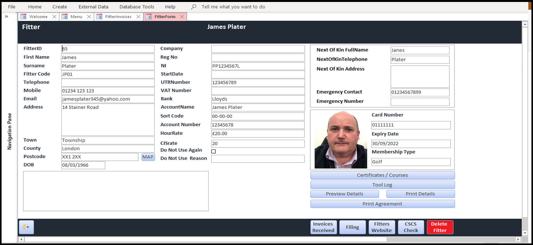Close the FitterForm tab
Viewport: 533px width, 245px height.
(182, 17)
